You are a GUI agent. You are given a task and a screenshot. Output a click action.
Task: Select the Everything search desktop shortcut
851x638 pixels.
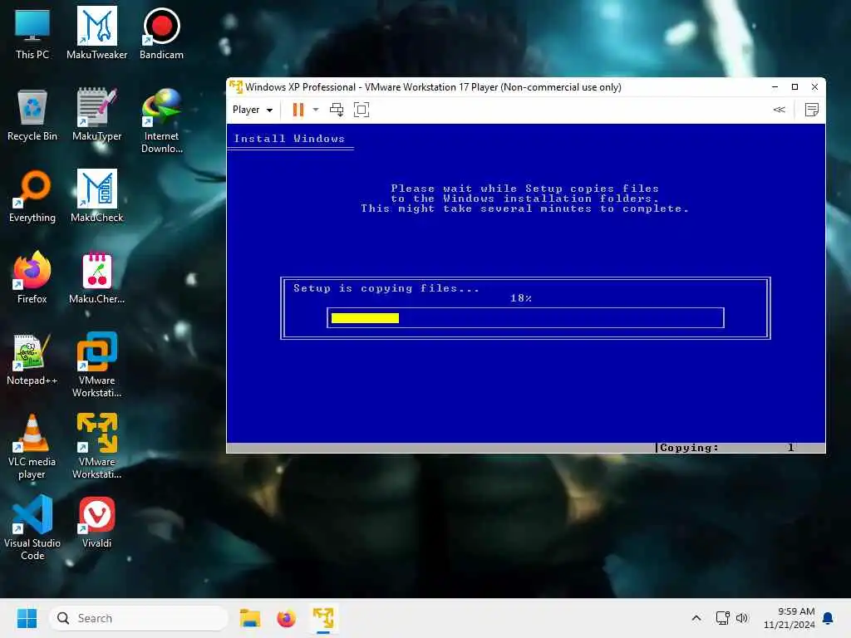pos(32,196)
